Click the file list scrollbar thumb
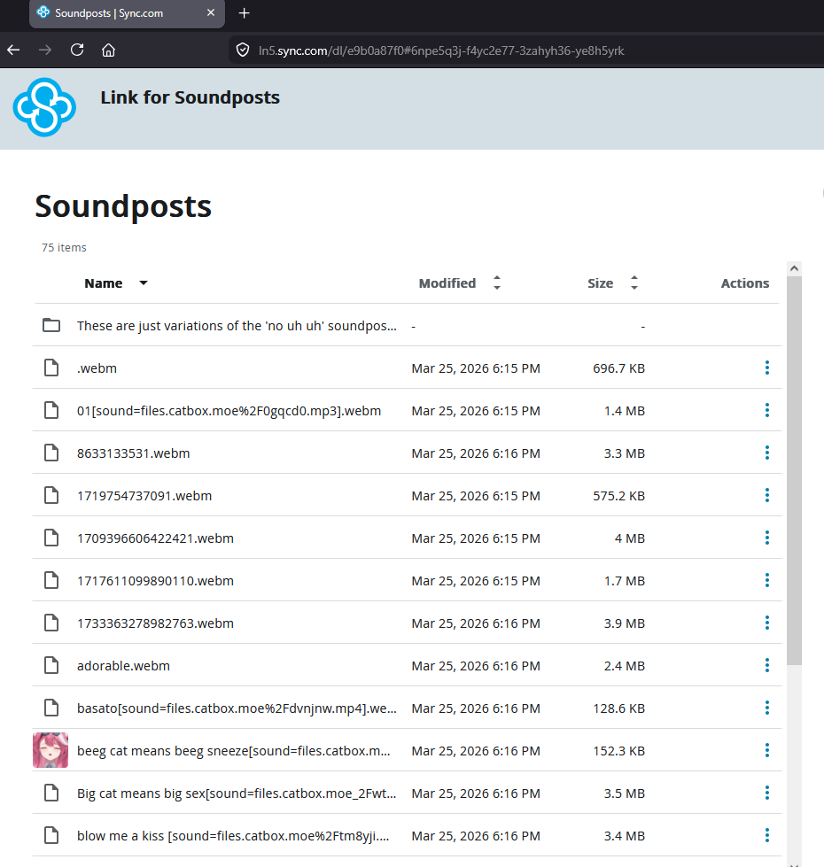 pos(794,471)
